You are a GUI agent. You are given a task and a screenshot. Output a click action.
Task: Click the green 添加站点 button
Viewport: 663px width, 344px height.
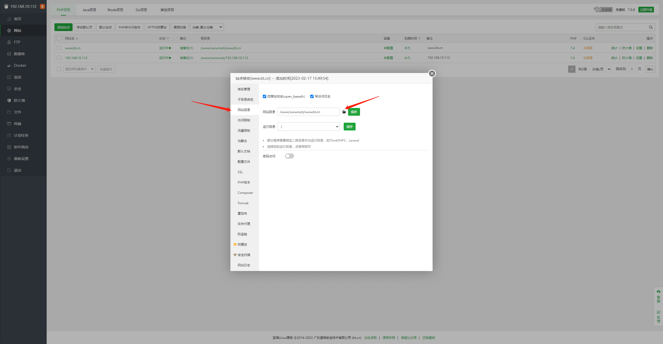63,27
